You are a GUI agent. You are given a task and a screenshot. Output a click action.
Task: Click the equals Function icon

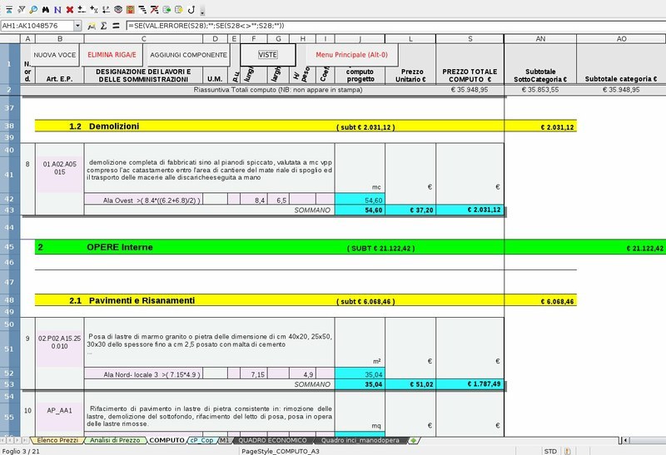click(115, 26)
